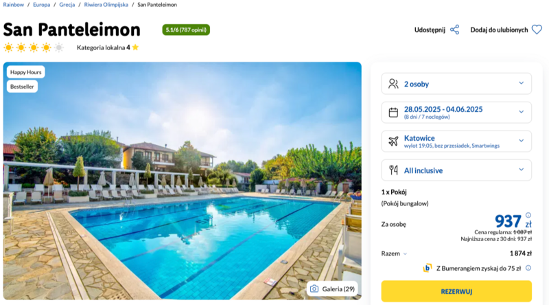Click the calendar icon in date field
Viewport: 549px width, 305px height.
pos(393,113)
